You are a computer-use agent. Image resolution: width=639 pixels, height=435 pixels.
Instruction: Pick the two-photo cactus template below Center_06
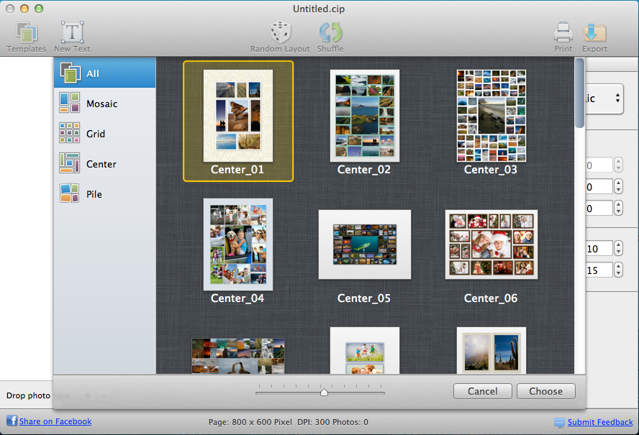491,350
